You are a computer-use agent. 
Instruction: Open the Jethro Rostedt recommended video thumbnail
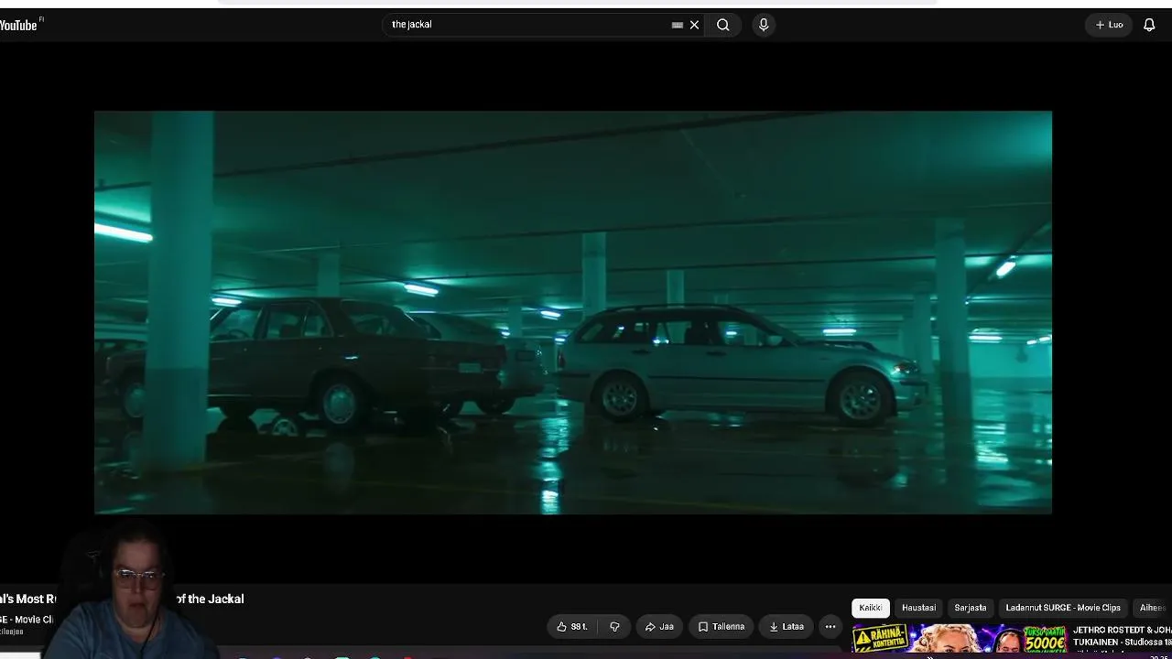(x=960, y=639)
